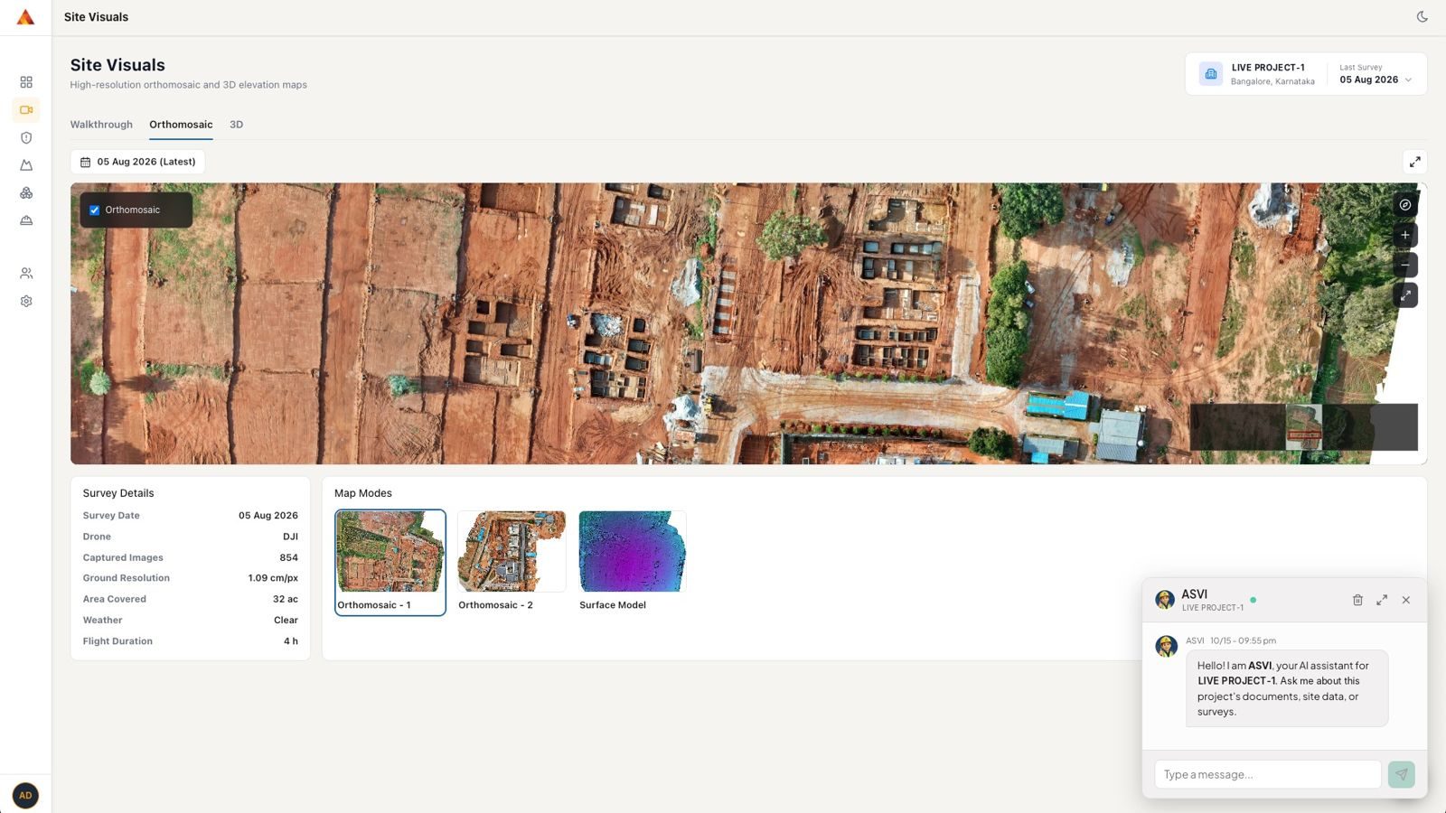1446x813 pixels.
Task: Click the Map Modes heading
Action: point(363,493)
